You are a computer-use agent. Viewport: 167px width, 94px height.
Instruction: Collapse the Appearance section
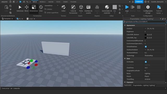pos(125,25)
